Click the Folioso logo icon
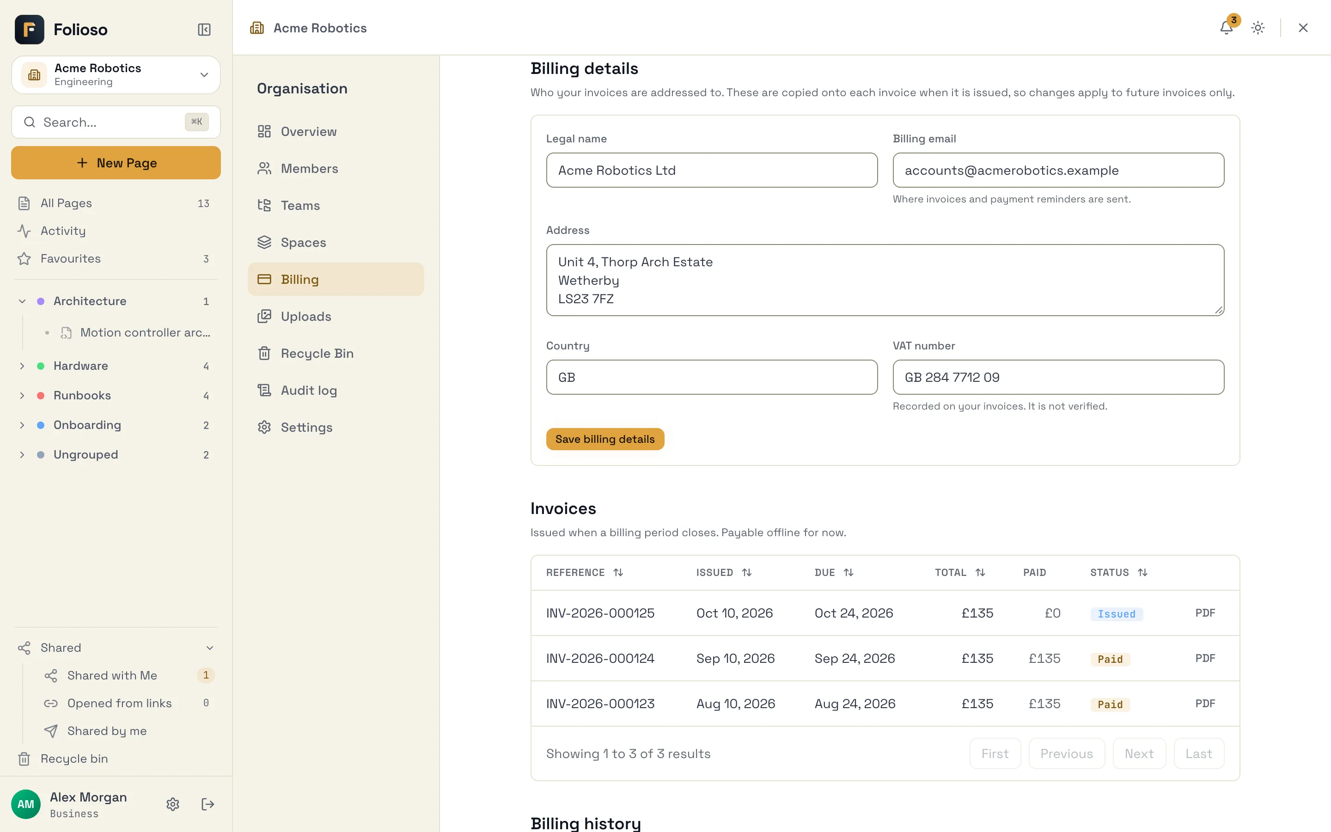This screenshot has width=1331, height=832. click(30, 30)
